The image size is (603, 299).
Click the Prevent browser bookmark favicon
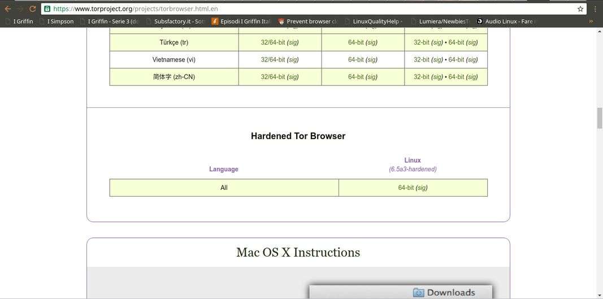pos(281,21)
